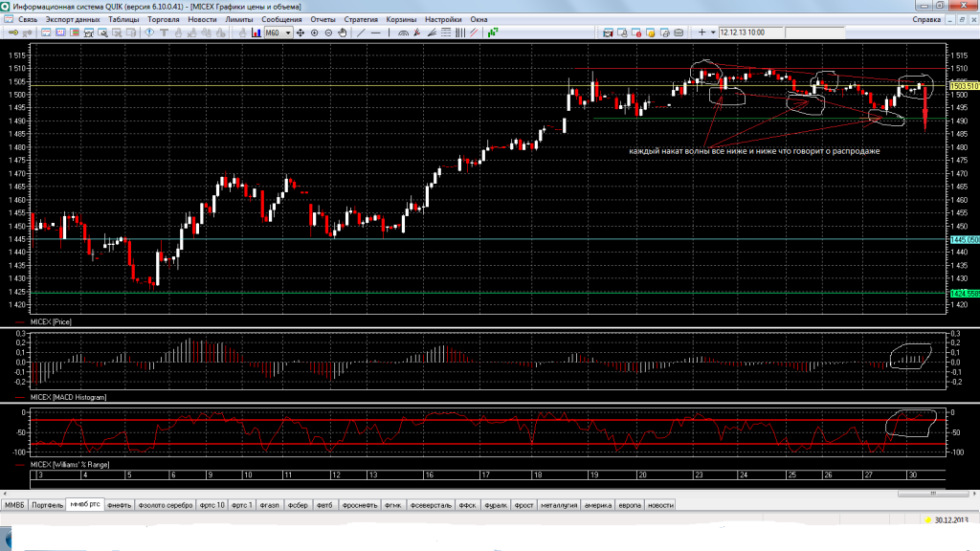The image size is (980, 551).
Task: Click the zoom out magnifier icon
Action: point(328,33)
